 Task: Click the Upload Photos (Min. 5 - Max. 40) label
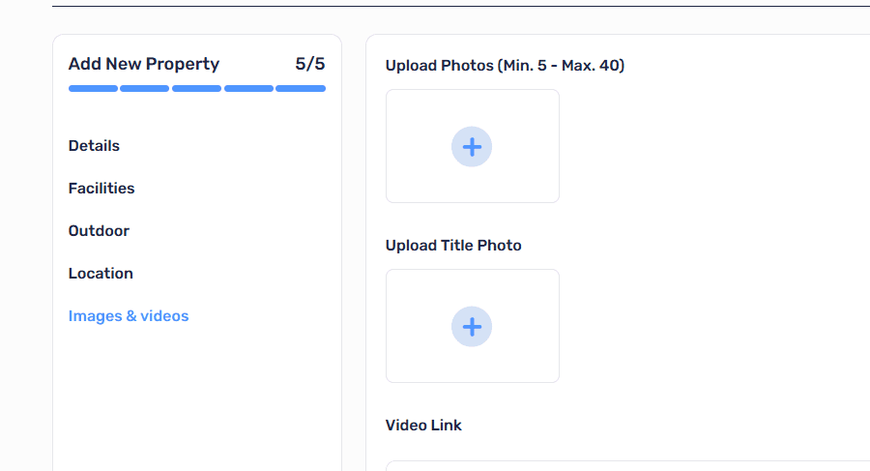point(505,66)
